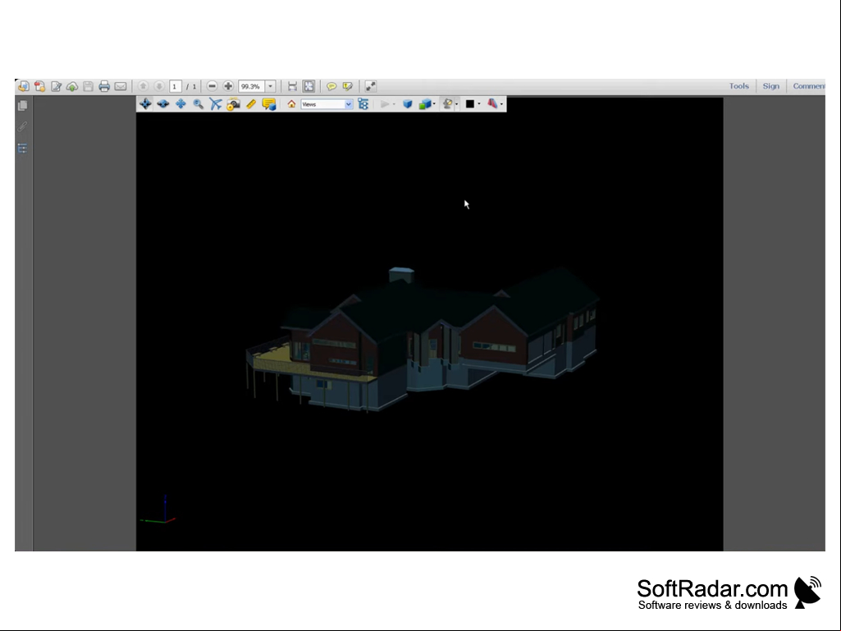Click the Camera Properties icon
This screenshot has height=631, width=841.
point(233,104)
